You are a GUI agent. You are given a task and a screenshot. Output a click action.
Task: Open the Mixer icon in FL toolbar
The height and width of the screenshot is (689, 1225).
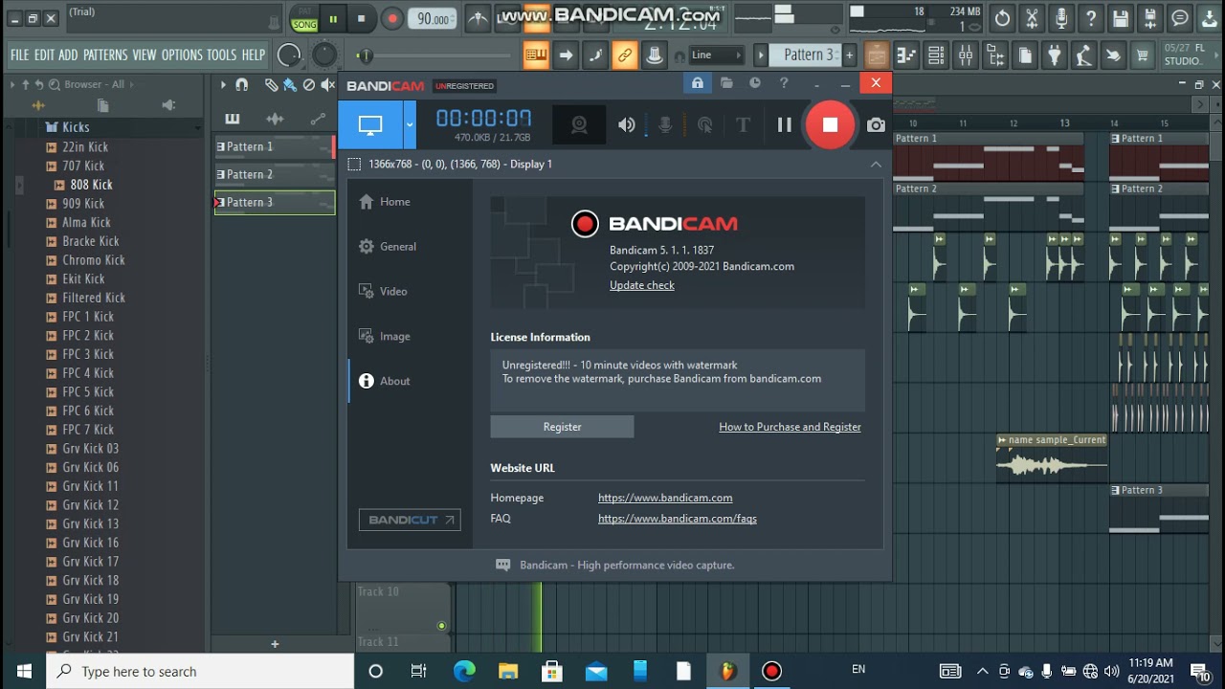click(966, 56)
